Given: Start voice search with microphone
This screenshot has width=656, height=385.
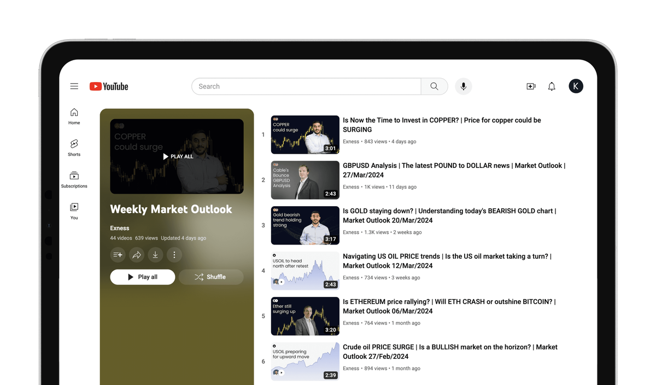Looking at the screenshot, I should (464, 86).
